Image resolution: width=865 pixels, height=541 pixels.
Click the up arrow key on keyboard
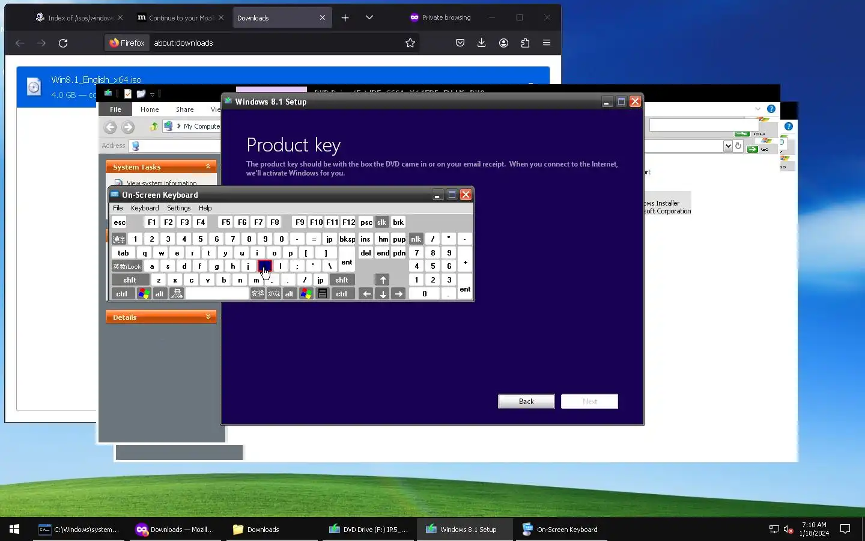tap(383, 280)
